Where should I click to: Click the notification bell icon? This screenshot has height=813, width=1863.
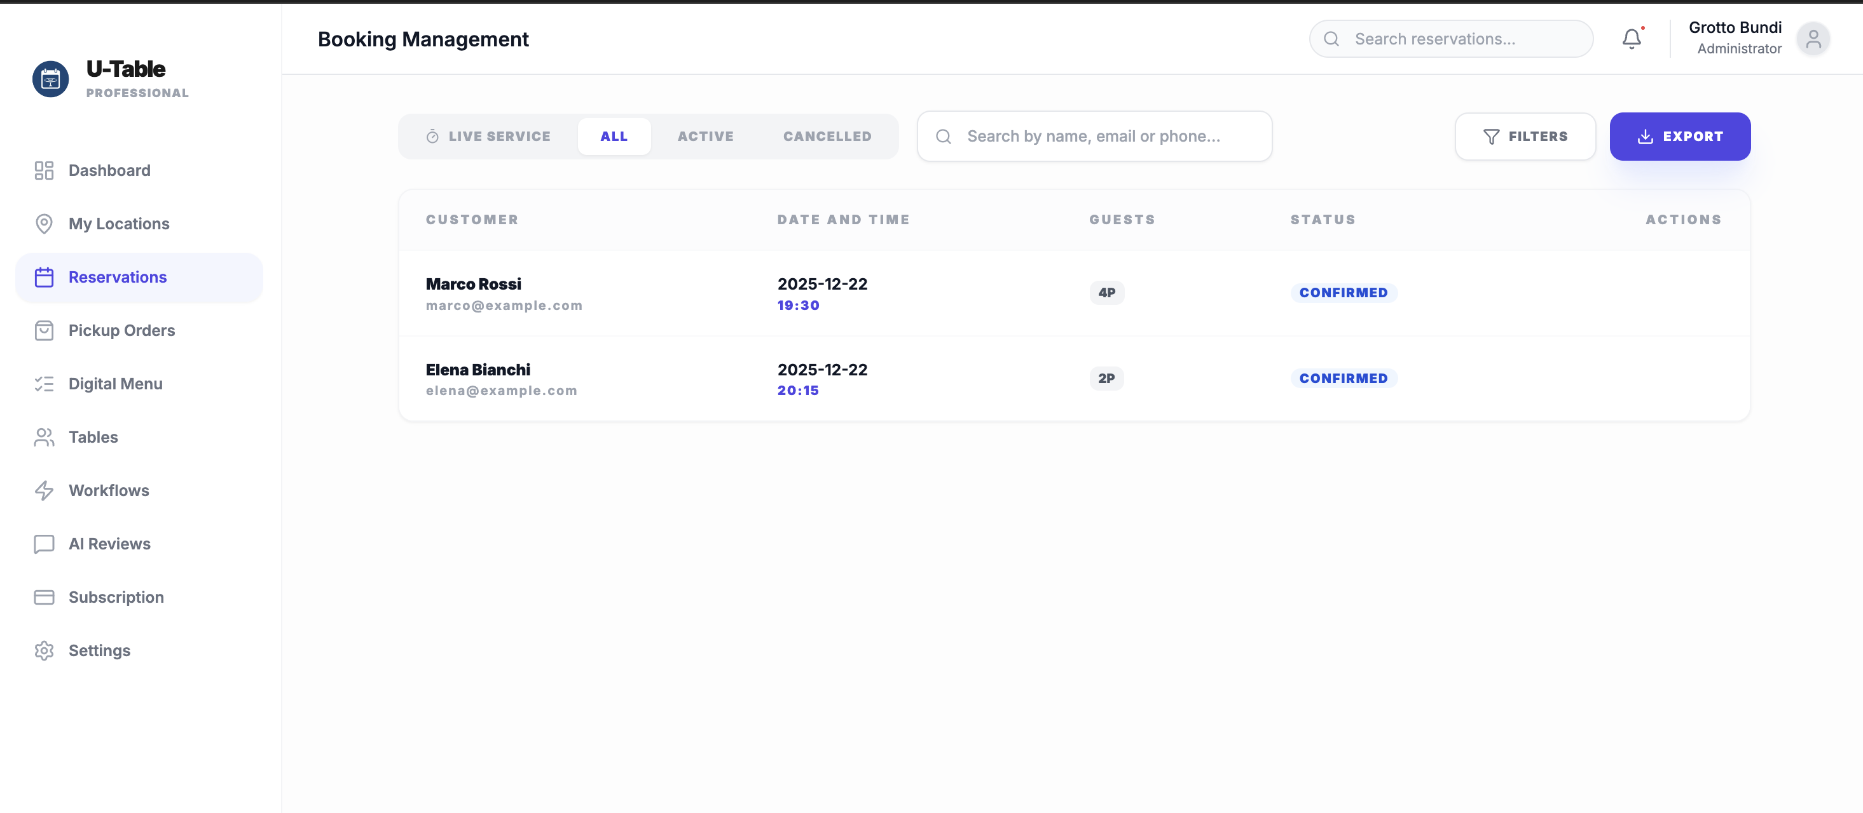tap(1631, 39)
